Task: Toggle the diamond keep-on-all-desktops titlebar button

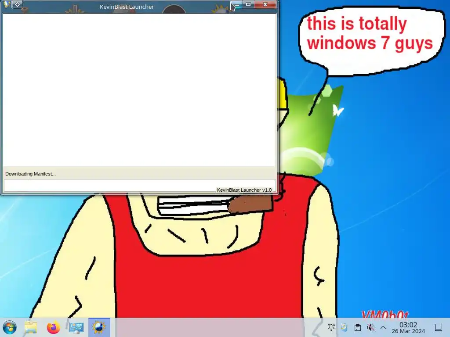Action: [18, 4]
